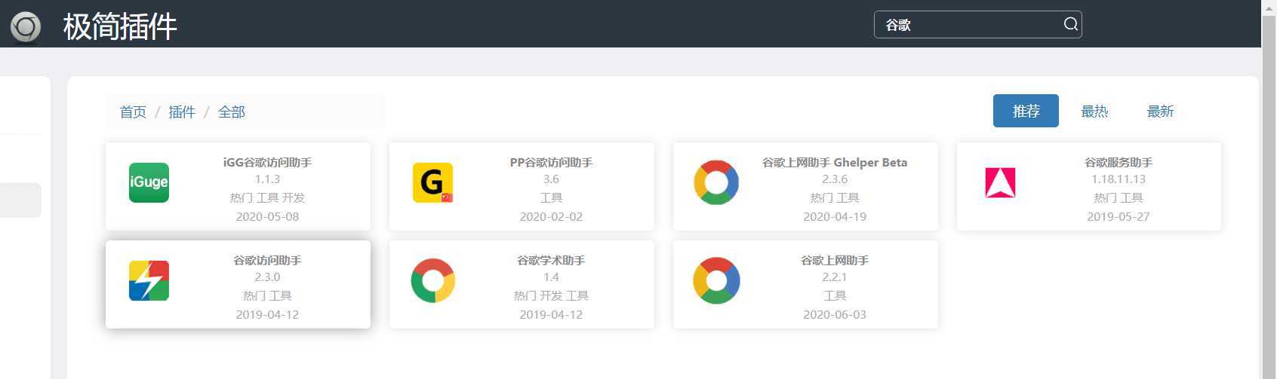This screenshot has height=379, width=1277.
Task: Click date 2019-05-27 on 谷歌服务助手 card
Action: [1119, 216]
